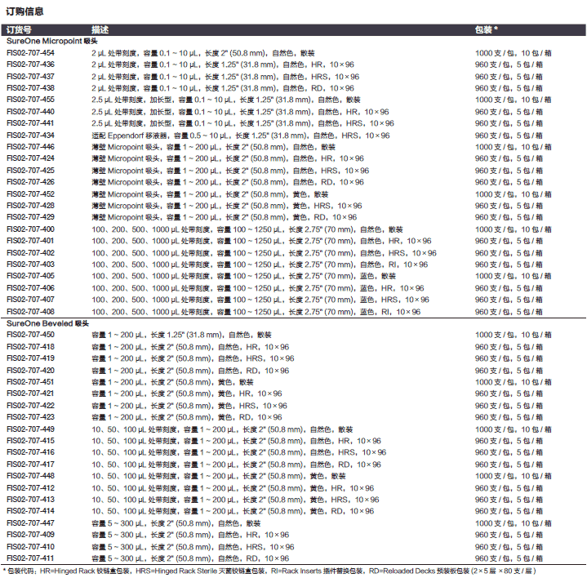Click the 包装代码 footnote line
The width and height of the screenshot is (587, 578).
tap(270, 571)
